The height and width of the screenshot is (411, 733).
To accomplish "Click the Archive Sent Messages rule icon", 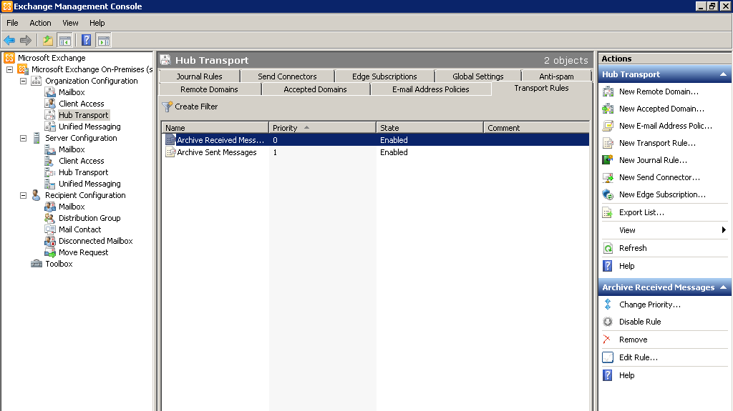I will click(x=170, y=152).
